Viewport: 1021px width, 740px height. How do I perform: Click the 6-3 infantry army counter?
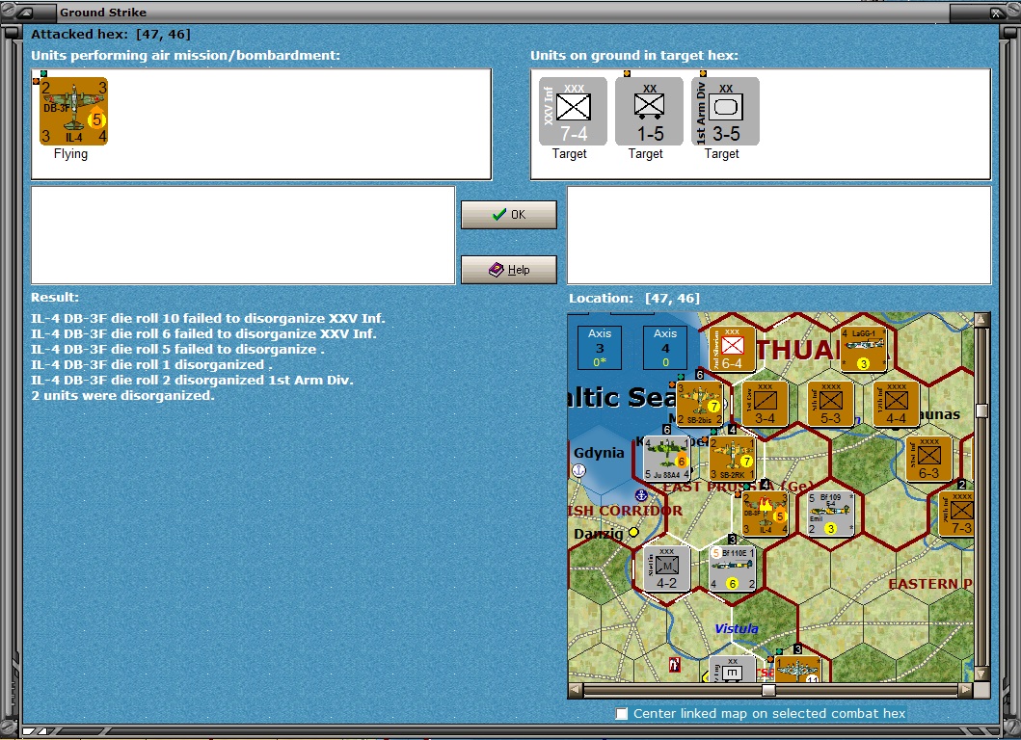click(x=929, y=459)
